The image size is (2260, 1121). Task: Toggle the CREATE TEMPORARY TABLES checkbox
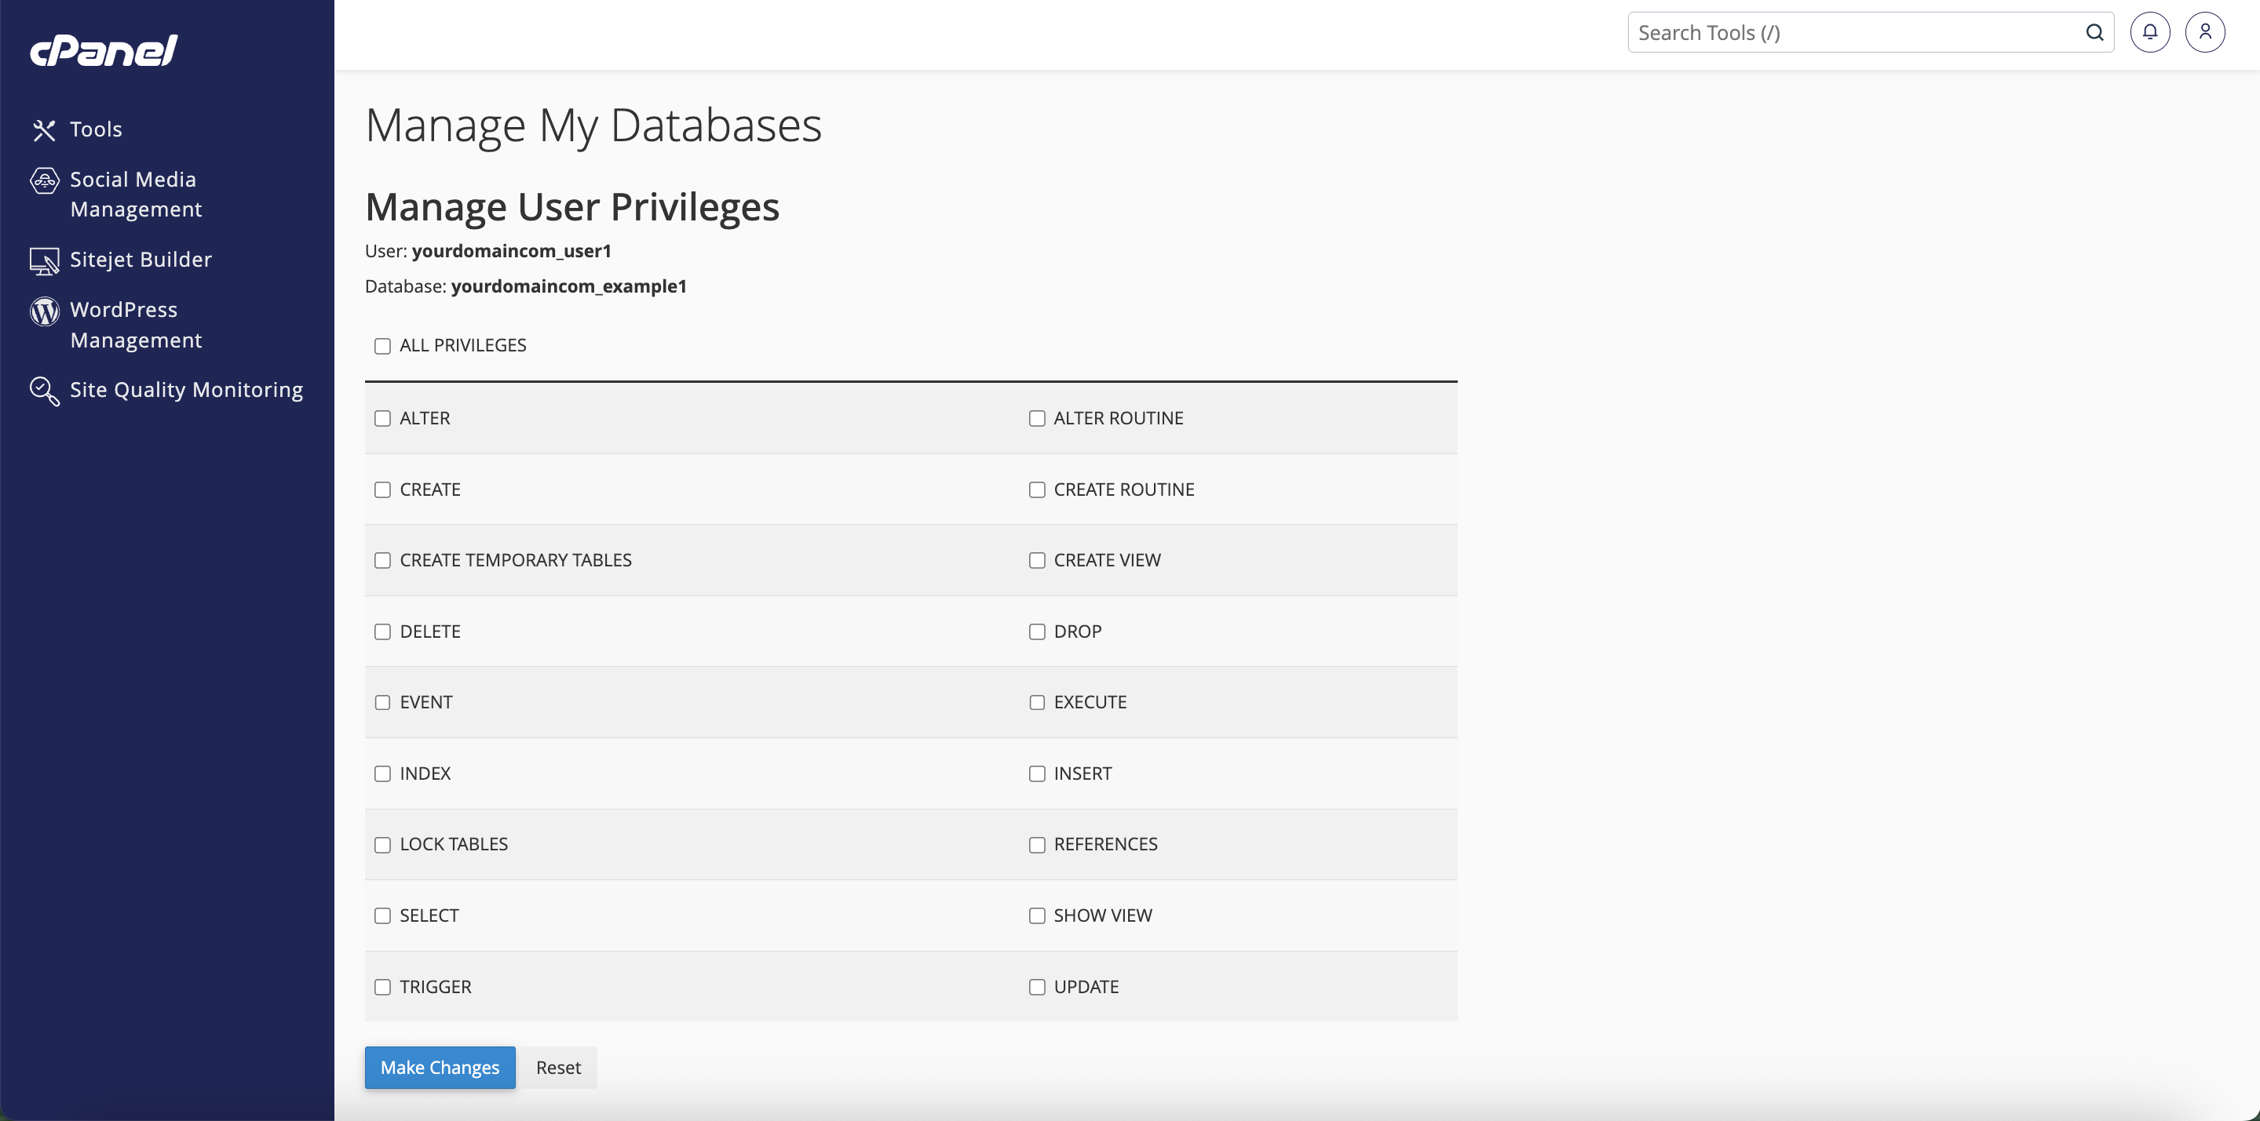[382, 561]
